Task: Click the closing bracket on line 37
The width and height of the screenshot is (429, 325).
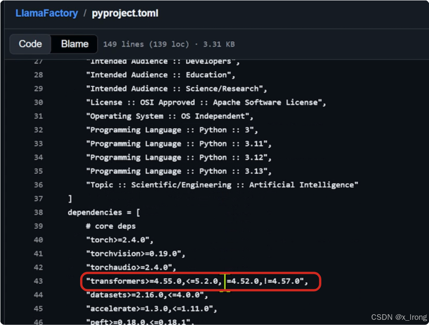Action: pyautogui.click(x=70, y=199)
